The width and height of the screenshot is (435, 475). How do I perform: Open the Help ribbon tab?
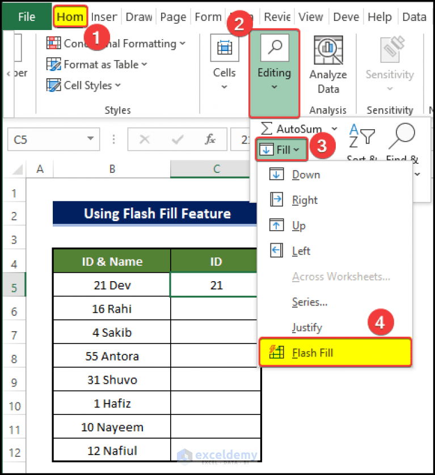point(379,17)
